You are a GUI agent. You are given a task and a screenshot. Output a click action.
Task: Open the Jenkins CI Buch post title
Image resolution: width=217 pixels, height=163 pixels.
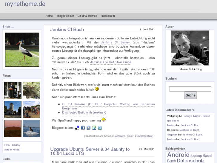[x=67, y=29]
